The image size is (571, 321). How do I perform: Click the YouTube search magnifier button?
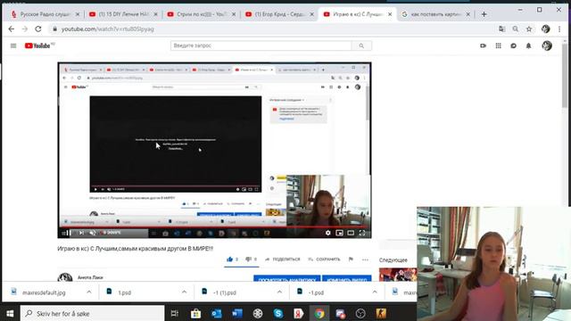point(361,45)
